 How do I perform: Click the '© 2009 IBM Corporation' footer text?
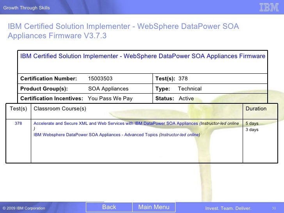(x=24, y=208)
